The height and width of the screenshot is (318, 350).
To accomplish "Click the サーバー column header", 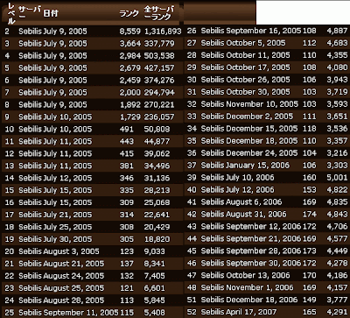I will 29,11.
